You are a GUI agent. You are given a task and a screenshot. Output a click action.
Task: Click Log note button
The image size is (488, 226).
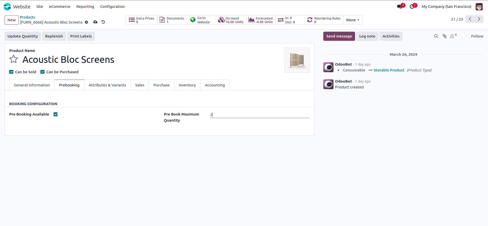(x=367, y=36)
